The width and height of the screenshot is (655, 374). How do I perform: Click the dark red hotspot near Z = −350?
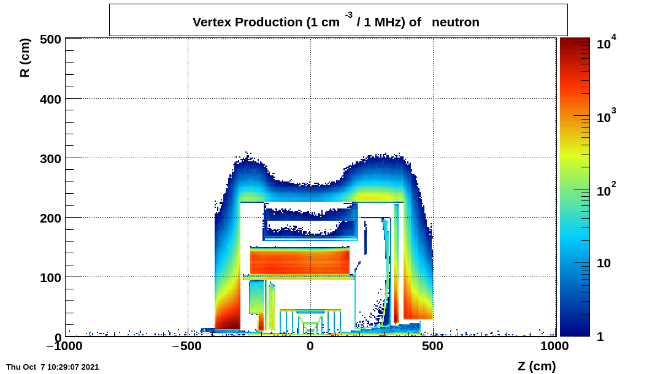[x=228, y=319]
